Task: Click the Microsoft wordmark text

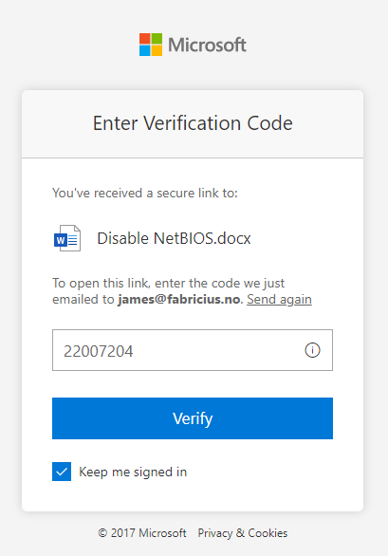Action: [207, 45]
